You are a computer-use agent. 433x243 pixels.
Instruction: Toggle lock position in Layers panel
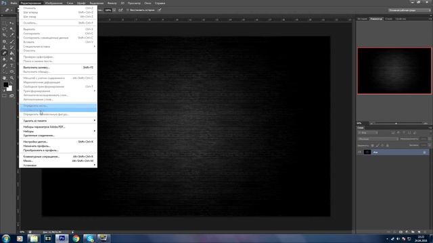pos(382,145)
